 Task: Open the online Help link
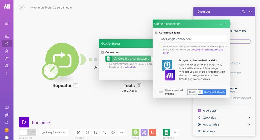[130, 67]
